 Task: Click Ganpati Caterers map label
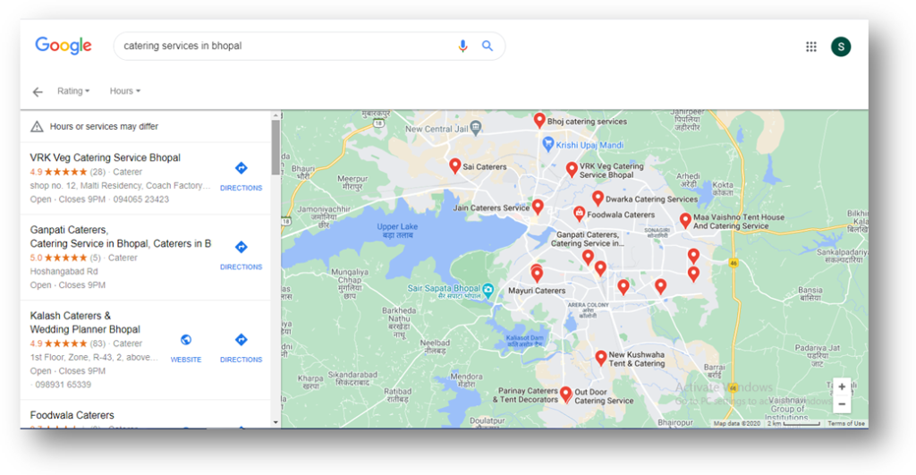pos(587,239)
